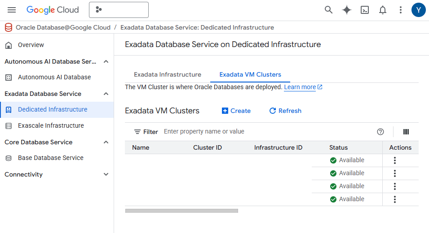This screenshot has width=429, height=233.
Task: Click Exadata Database Service breadcrumb
Action: [197, 27]
